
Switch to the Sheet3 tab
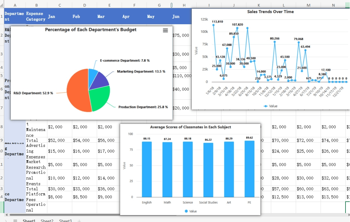coord(65,221)
